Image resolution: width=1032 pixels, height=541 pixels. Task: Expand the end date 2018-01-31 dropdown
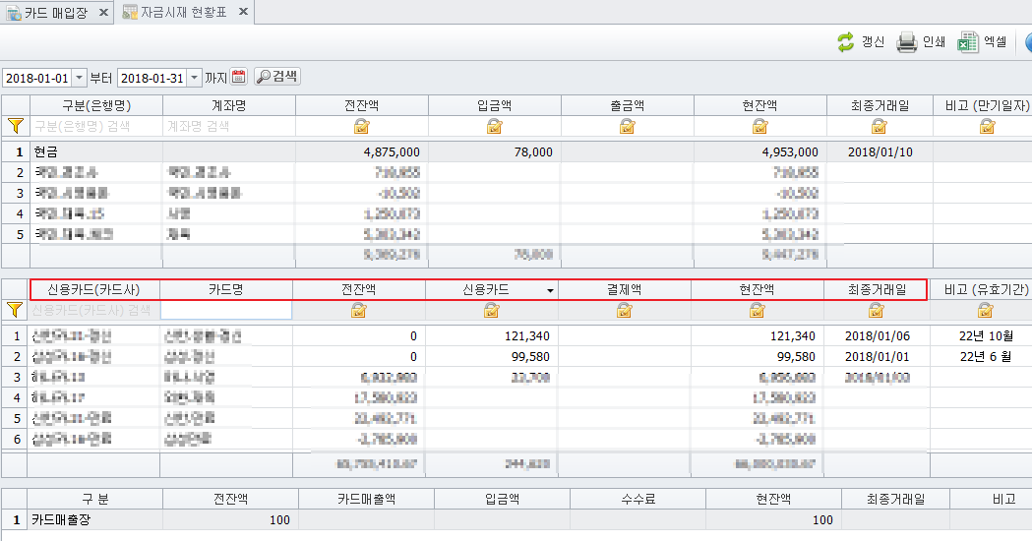point(194,78)
